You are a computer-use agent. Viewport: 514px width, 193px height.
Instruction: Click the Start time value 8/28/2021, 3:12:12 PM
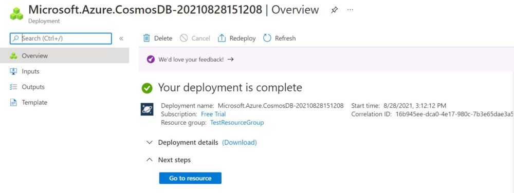tap(414, 106)
